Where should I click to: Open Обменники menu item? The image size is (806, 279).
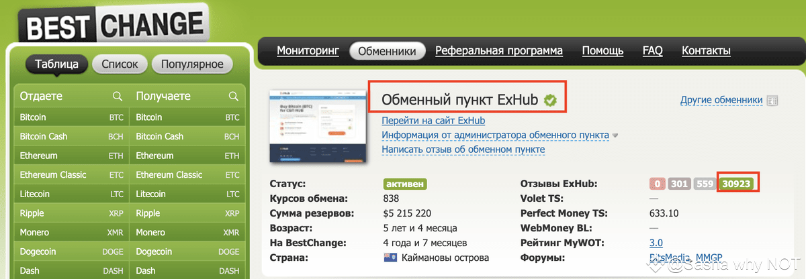pos(388,51)
